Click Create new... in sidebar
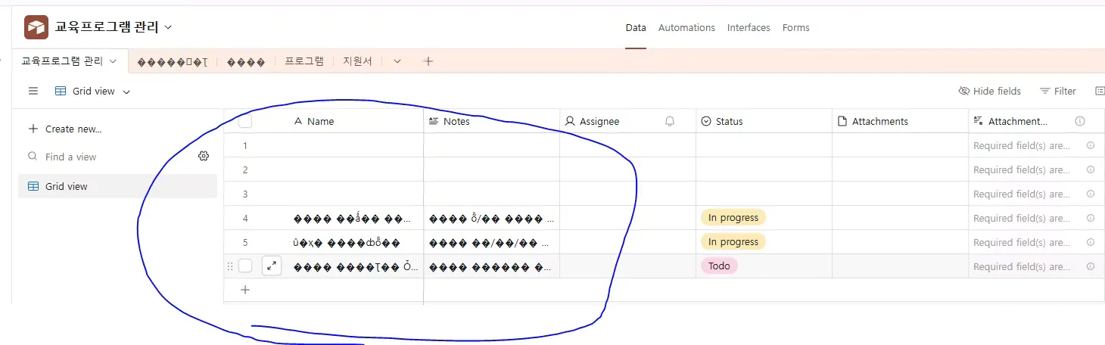Screen dimensions: 1105x345 [65, 129]
